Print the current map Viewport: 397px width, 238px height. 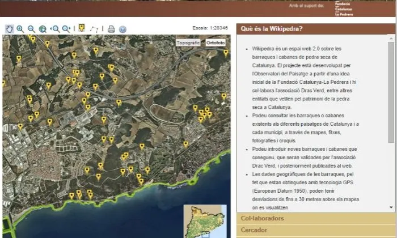point(111,29)
